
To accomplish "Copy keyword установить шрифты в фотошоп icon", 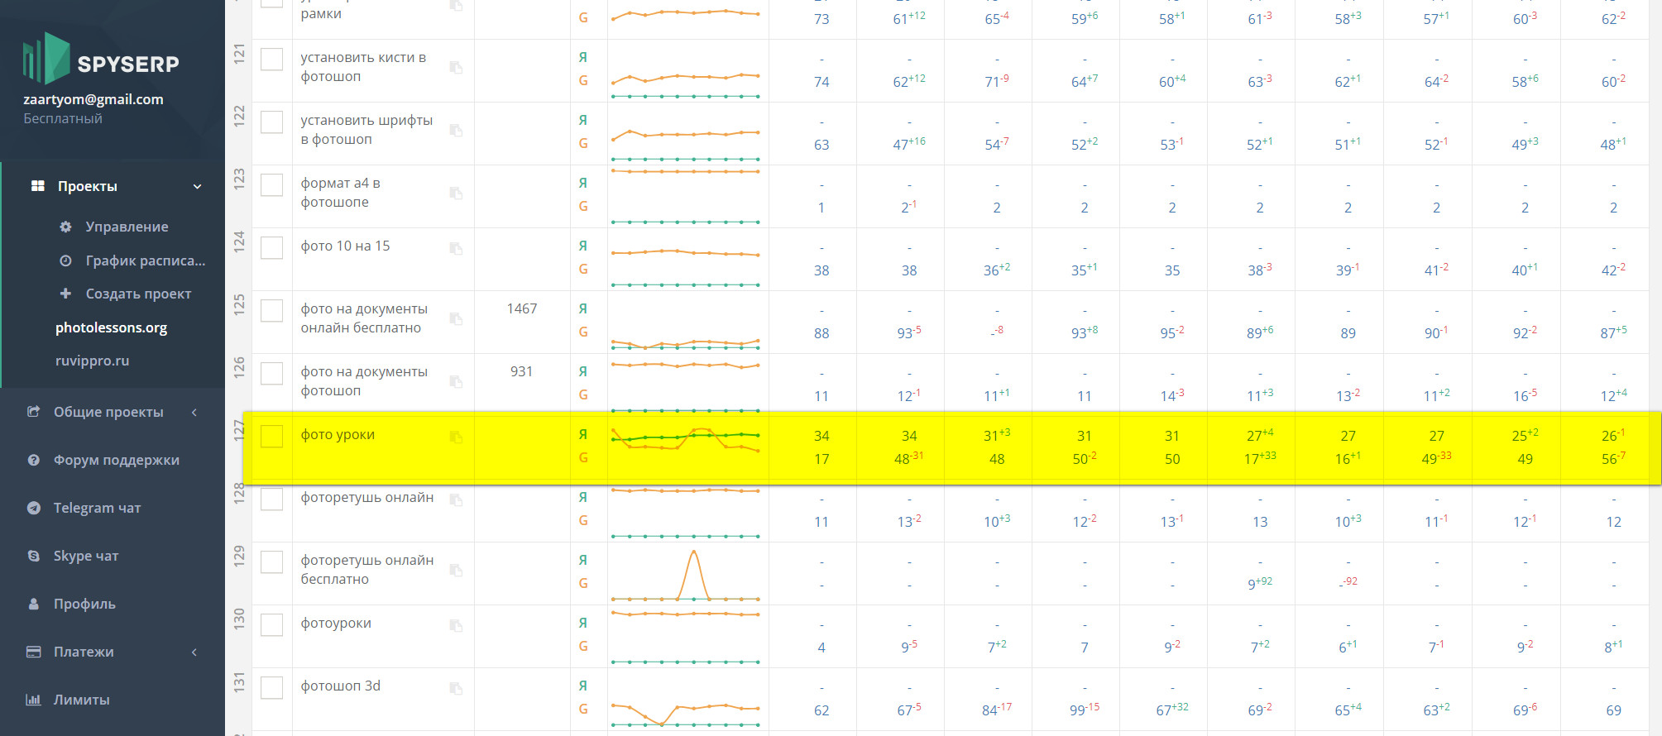I will pos(456,130).
